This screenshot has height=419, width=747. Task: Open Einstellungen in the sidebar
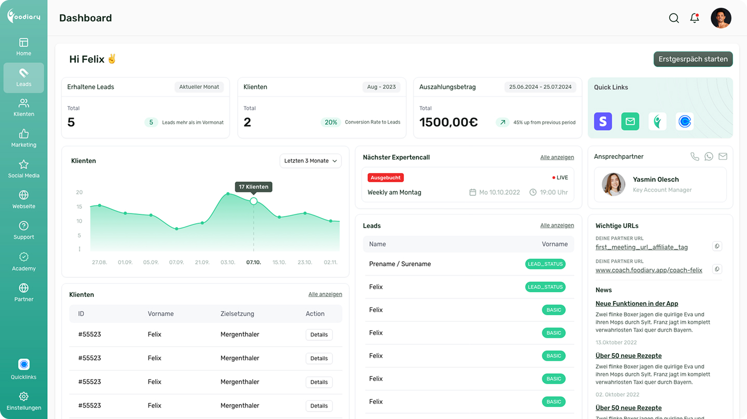click(x=24, y=401)
